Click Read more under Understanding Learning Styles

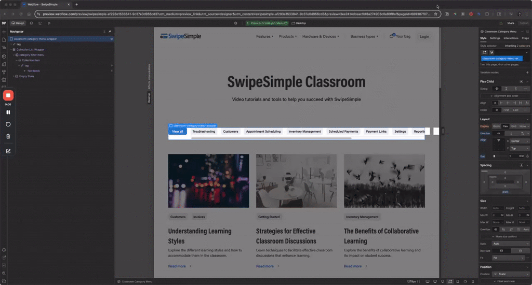[x=180, y=266]
